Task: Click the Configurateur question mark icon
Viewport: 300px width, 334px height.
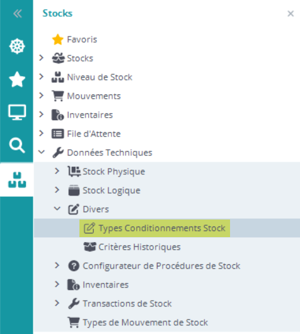Action: (x=74, y=266)
